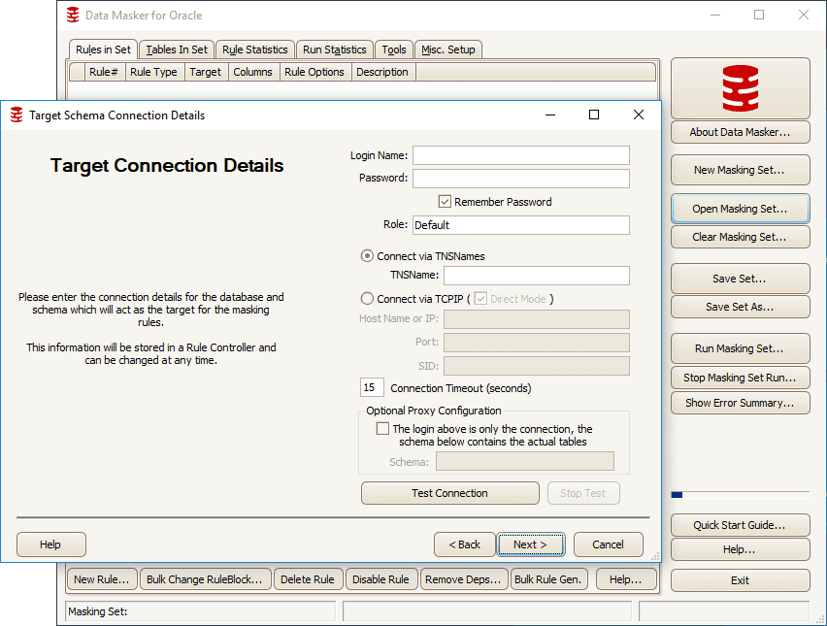Click the Login Name input field

[x=521, y=155]
